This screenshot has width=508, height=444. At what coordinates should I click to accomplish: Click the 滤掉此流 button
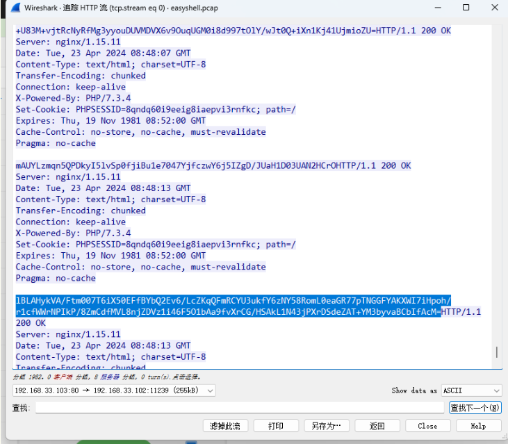point(225,426)
